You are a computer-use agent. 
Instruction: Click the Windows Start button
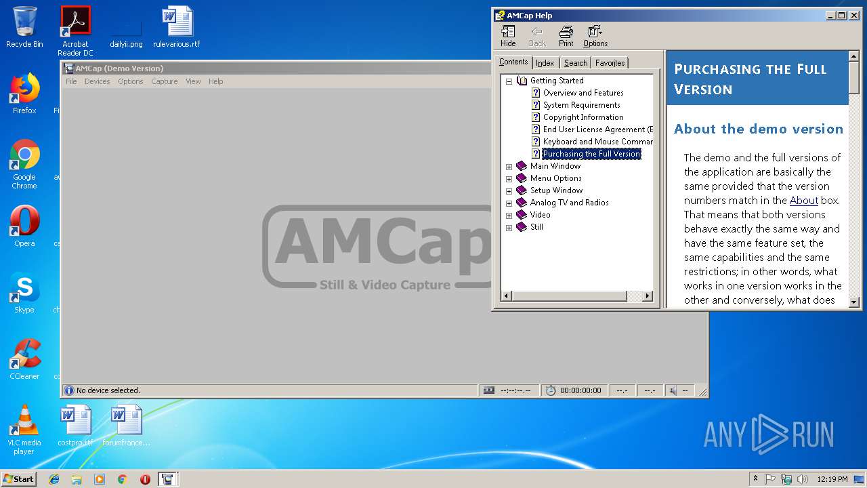pos(18,479)
